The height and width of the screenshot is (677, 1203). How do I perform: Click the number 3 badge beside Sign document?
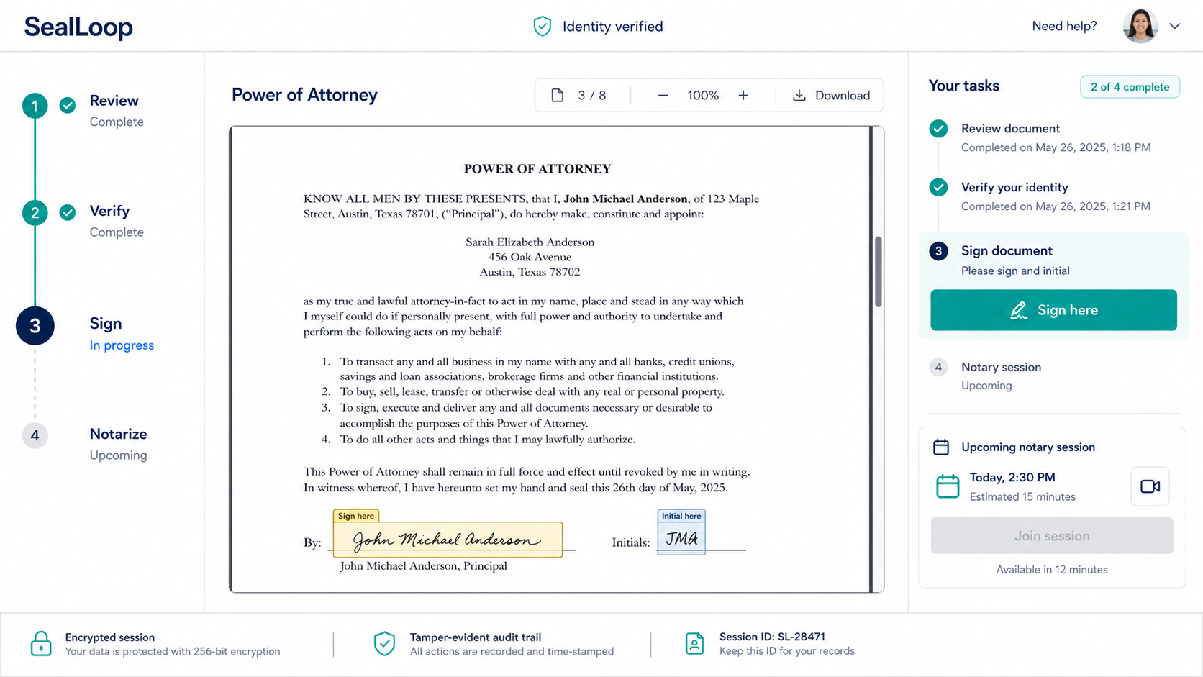pyautogui.click(x=938, y=251)
